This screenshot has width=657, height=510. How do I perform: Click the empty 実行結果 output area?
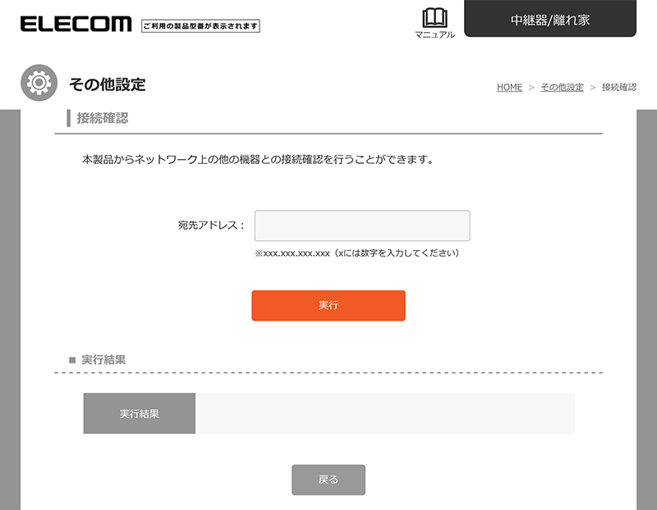click(384, 413)
